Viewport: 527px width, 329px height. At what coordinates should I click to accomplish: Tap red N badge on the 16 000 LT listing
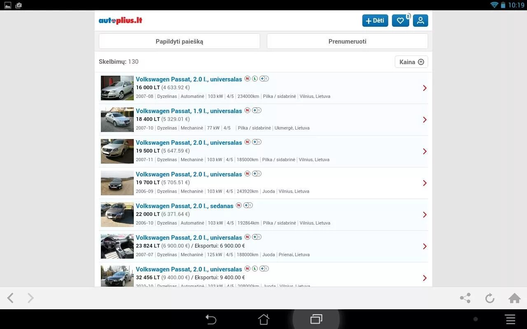247,79
